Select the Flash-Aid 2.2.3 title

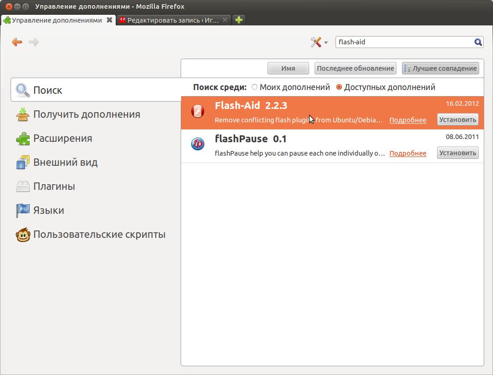point(251,106)
